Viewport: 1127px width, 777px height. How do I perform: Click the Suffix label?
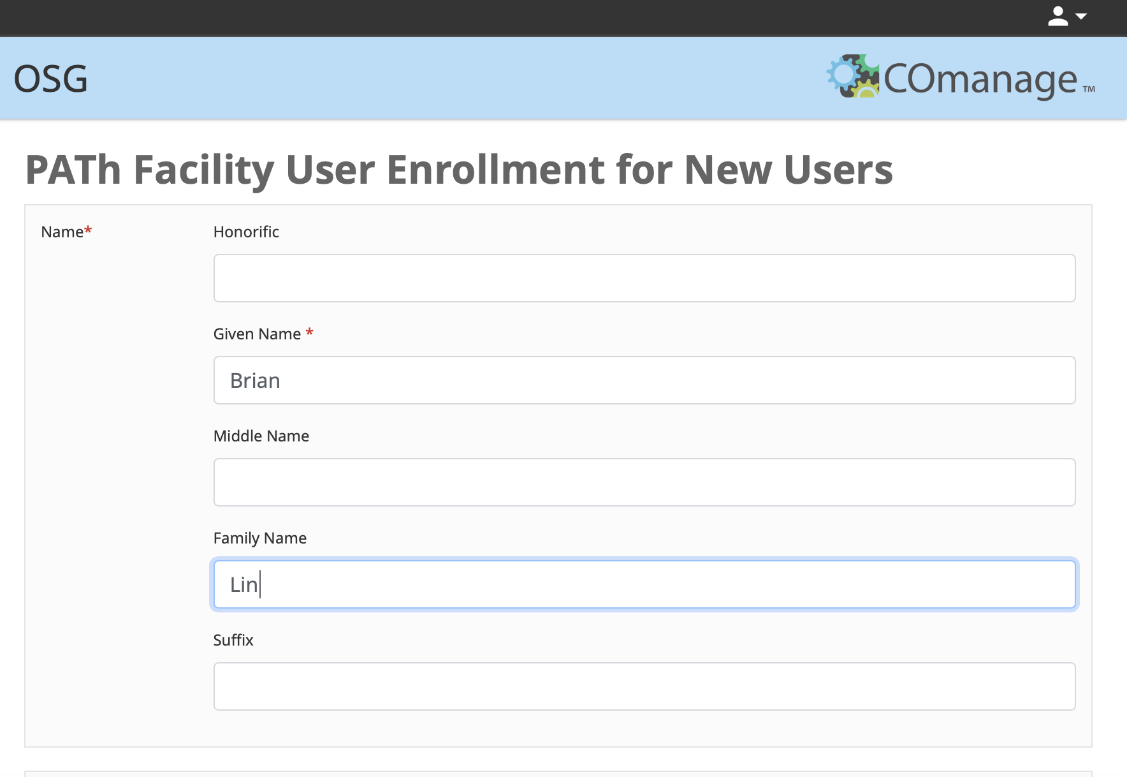233,640
